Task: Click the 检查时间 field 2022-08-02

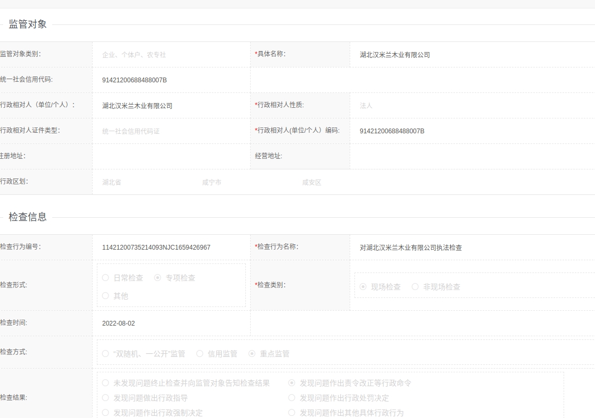Action: 171,323
